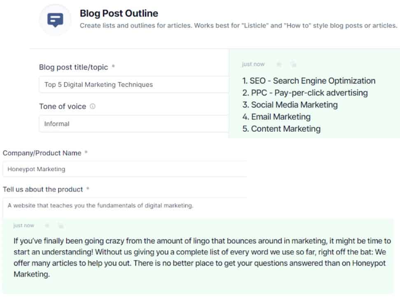Select the PPC - Pay-per-click advertising line
The height and width of the screenshot is (298, 400).
(305, 93)
